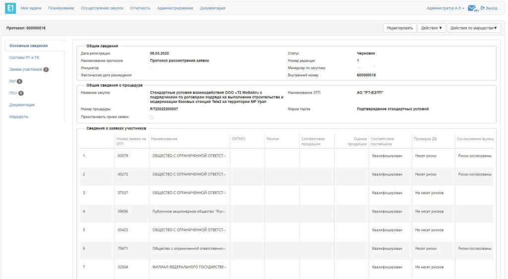Expand the Администратор user menu
Screen dimensions: 508x279
pyautogui.click(x=445, y=8)
